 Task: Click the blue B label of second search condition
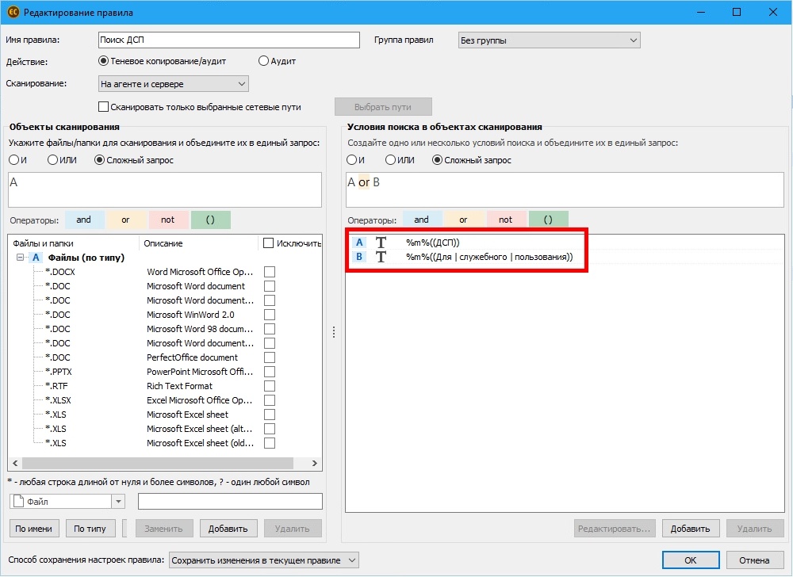tap(359, 257)
